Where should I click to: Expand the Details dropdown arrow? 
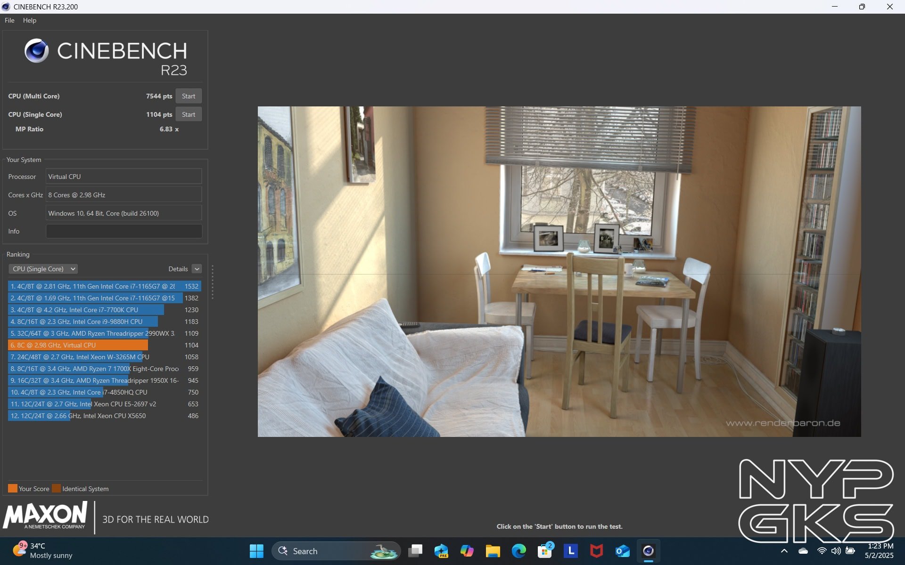pos(197,269)
